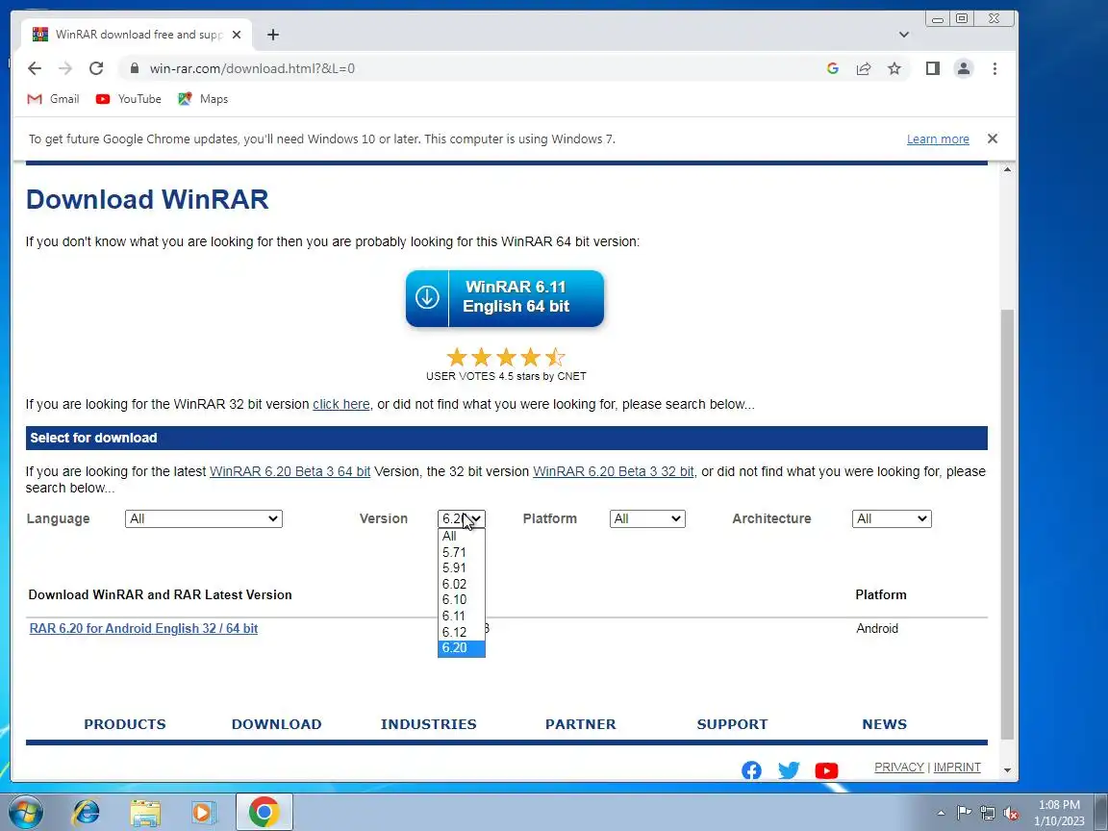Click Learn more about Chrome updates
1108x831 pixels.
(938, 139)
